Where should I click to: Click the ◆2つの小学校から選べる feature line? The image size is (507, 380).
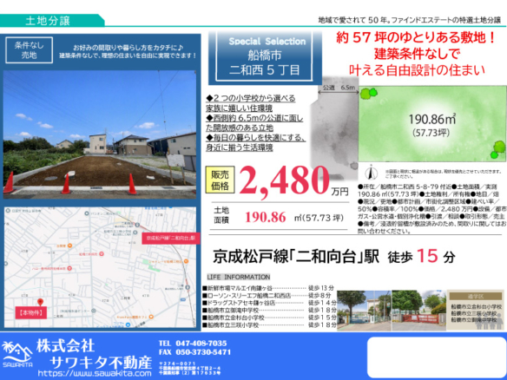click(x=251, y=98)
